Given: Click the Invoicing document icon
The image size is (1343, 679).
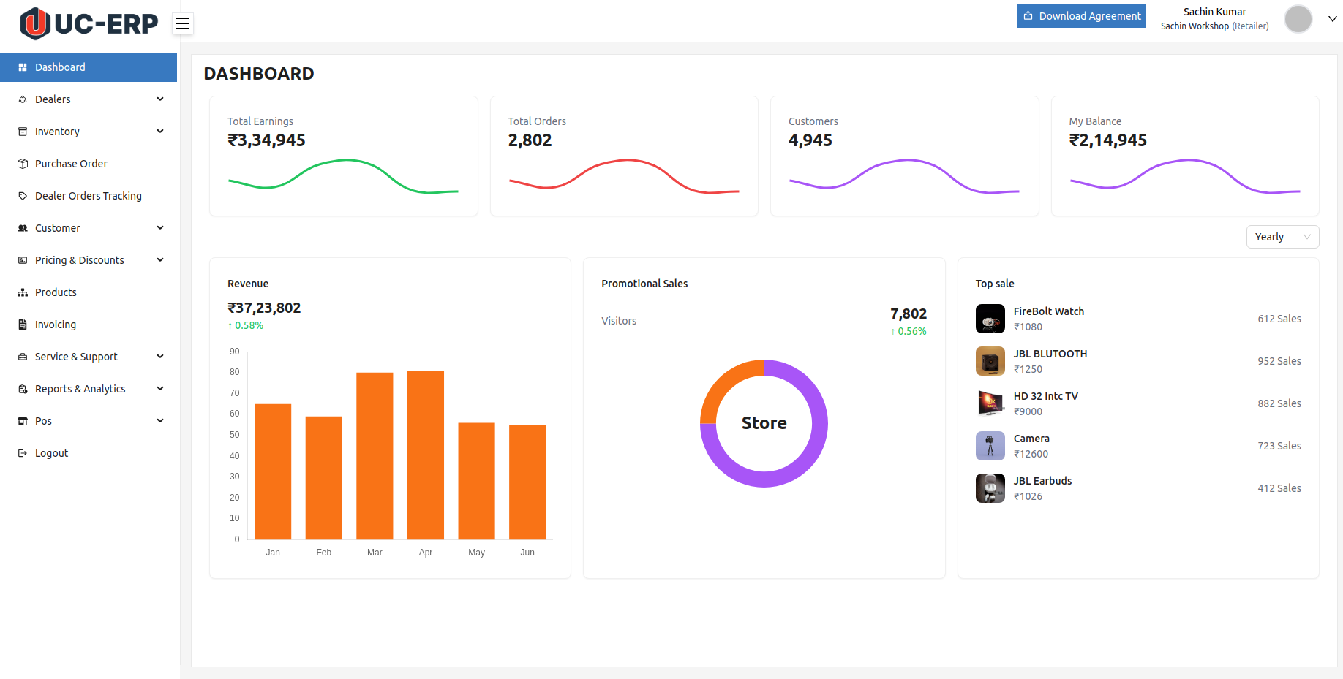Looking at the screenshot, I should [x=23, y=325].
